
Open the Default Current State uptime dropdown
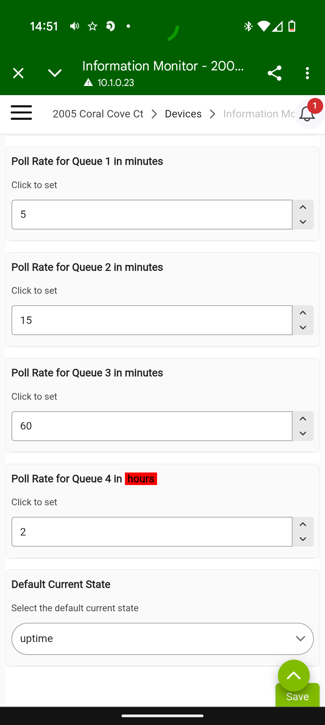162,639
